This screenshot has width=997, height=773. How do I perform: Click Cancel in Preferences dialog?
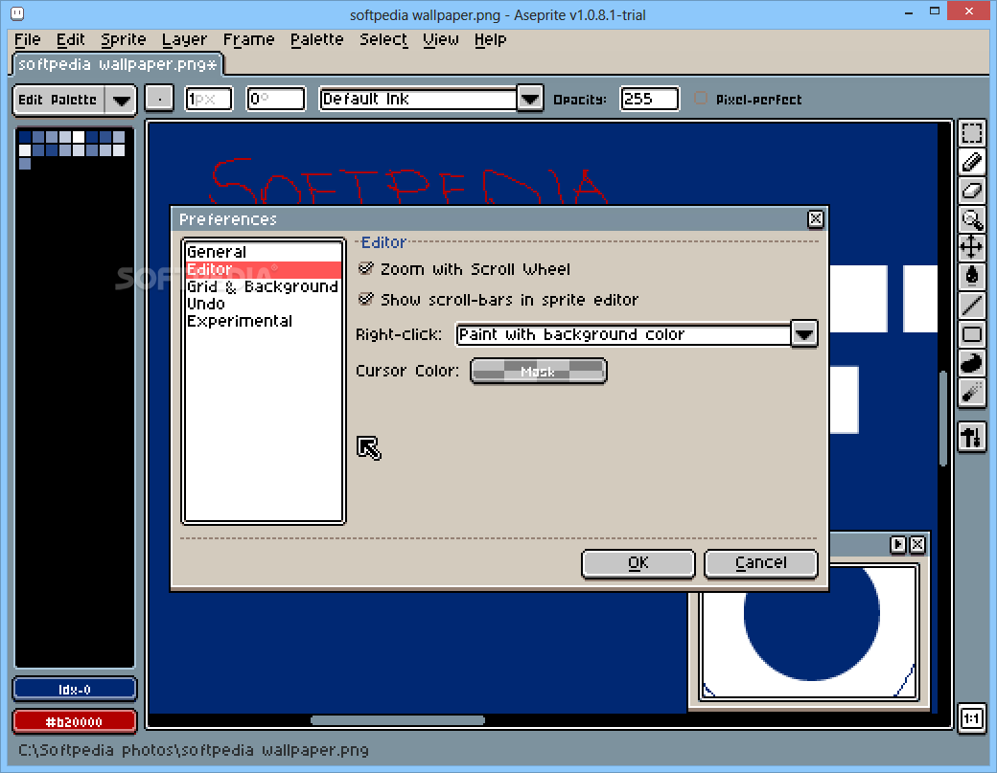(760, 563)
